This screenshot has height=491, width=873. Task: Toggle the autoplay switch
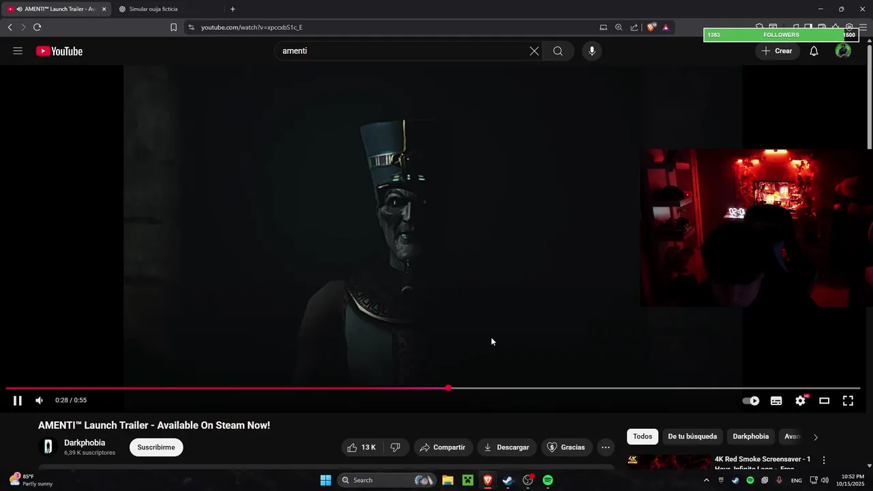[751, 400]
